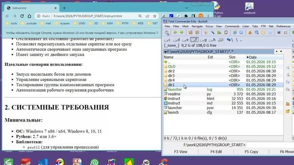Select the readme py file

point(223,94)
